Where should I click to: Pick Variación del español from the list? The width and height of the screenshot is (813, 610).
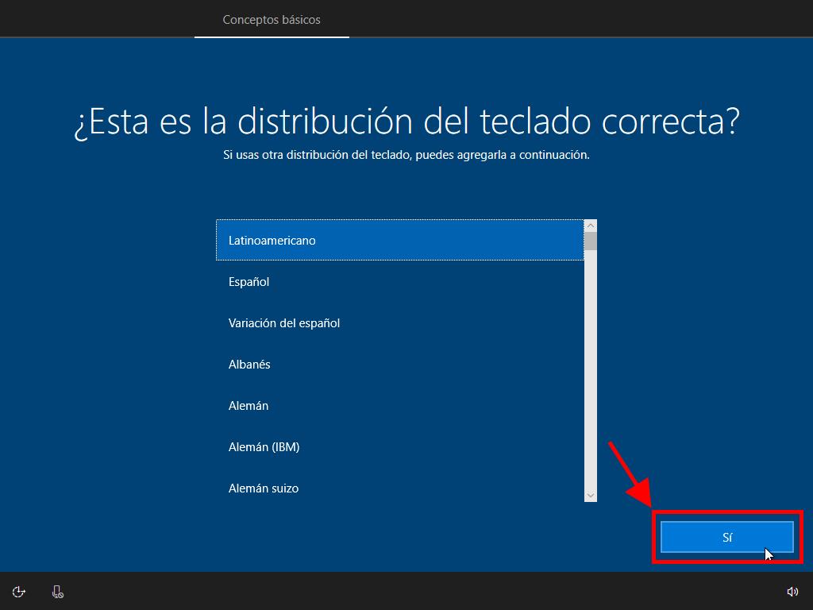click(x=399, y=322)
